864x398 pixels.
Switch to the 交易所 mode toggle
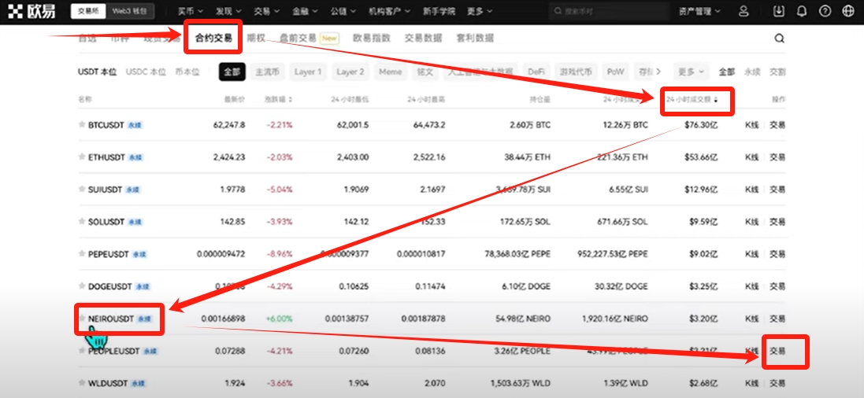click(x=88, y=11)
